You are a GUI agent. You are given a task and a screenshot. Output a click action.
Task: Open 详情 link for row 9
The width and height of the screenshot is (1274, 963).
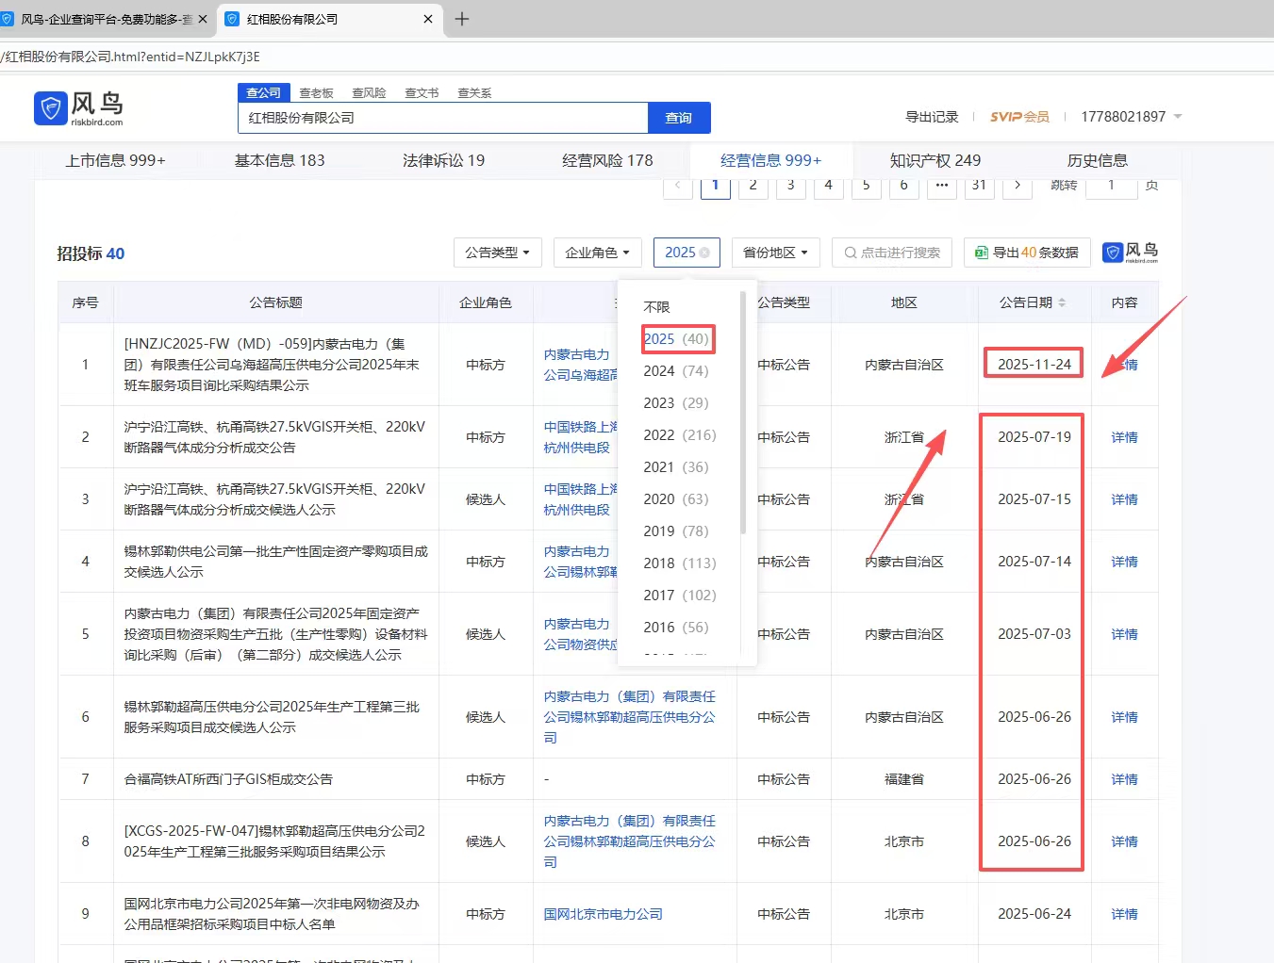(x=1124, y=914)
